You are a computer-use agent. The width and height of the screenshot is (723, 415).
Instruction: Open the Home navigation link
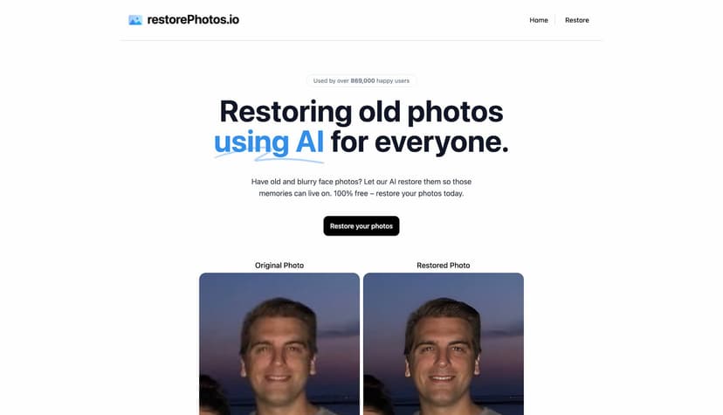pos(539,20)
